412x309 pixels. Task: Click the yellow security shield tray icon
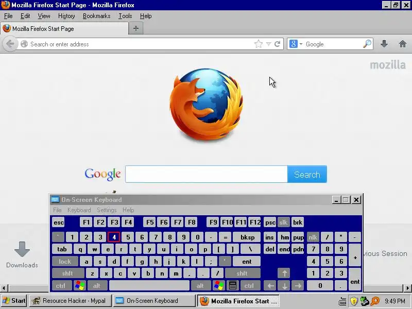click(x=354, y=301)
